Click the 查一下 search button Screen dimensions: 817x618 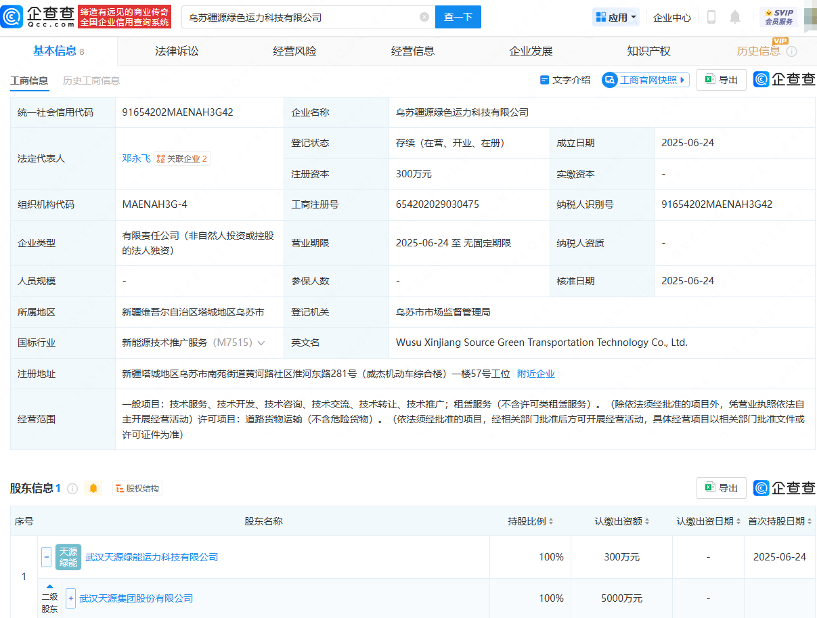click(458, 17)
